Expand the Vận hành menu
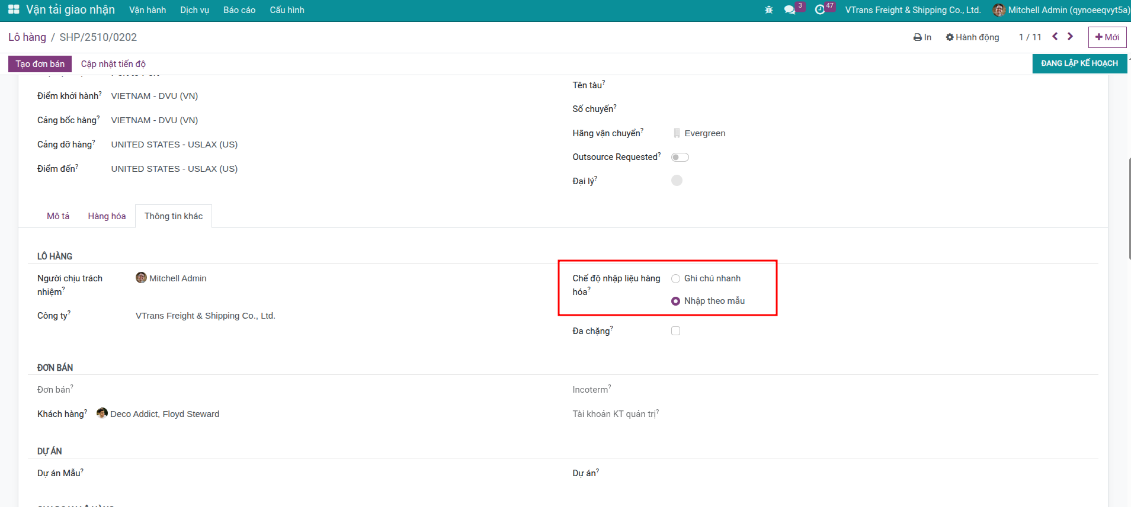Image resolution: width=1131 pixels, height=507 pixels. [148, 10]
